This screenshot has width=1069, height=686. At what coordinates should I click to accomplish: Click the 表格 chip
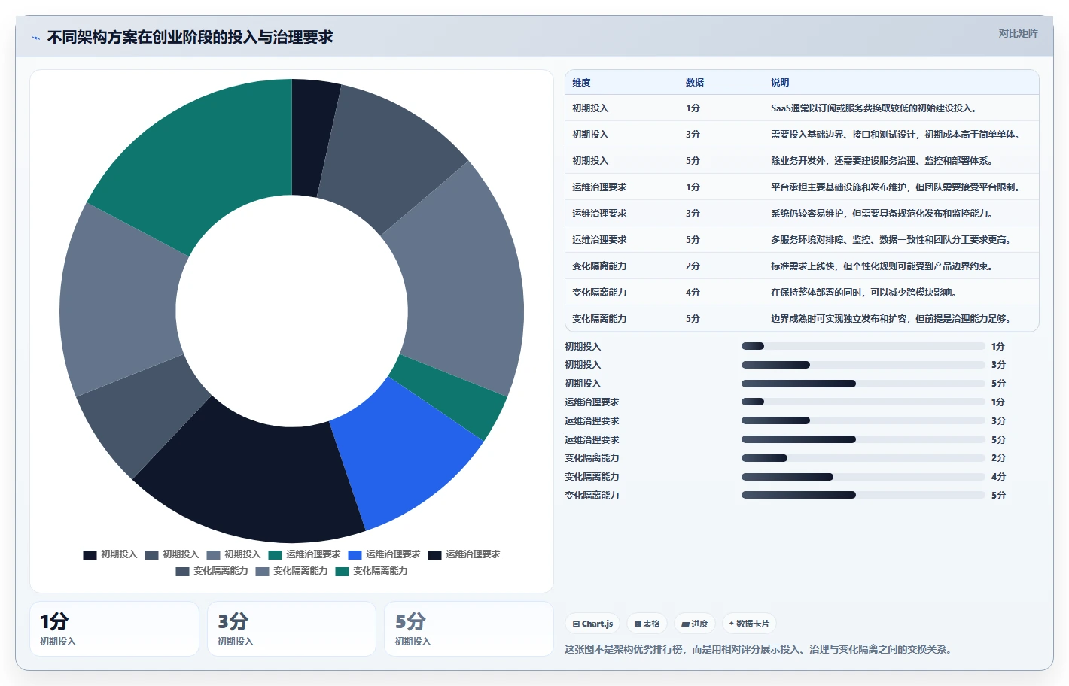tap(647, 624)
